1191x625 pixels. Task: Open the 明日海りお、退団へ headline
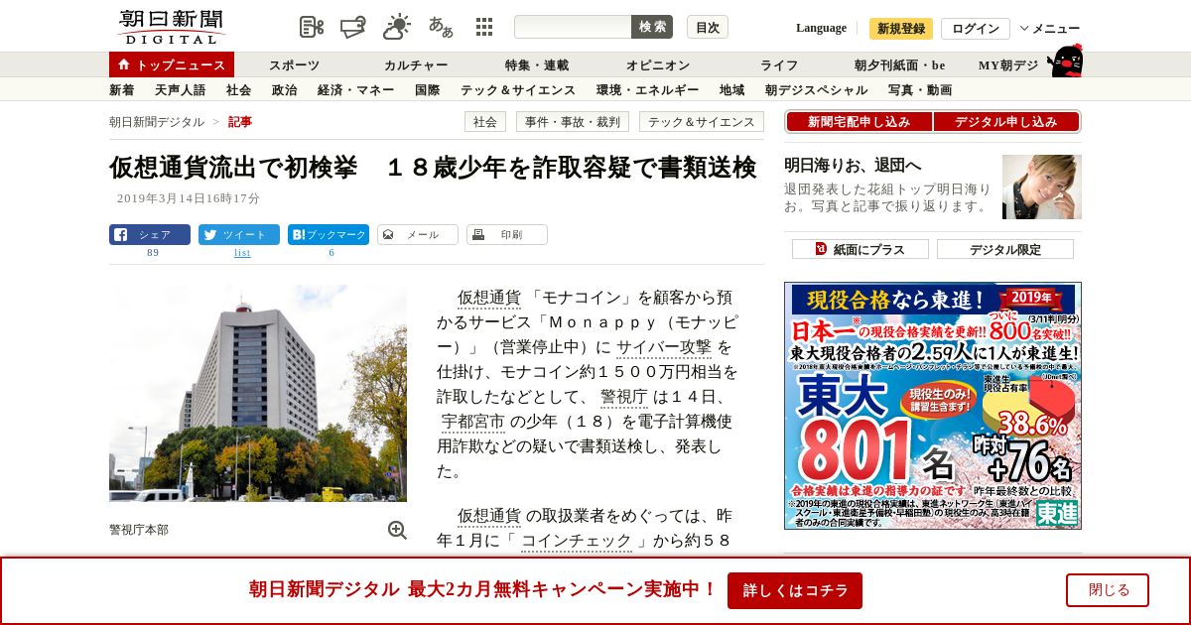tap(853, 165)
